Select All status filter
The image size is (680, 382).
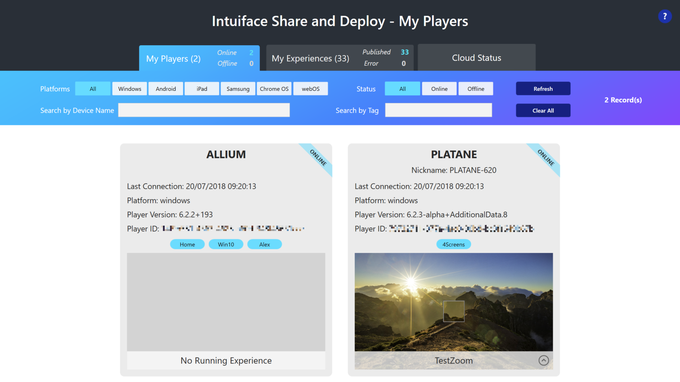403,89
